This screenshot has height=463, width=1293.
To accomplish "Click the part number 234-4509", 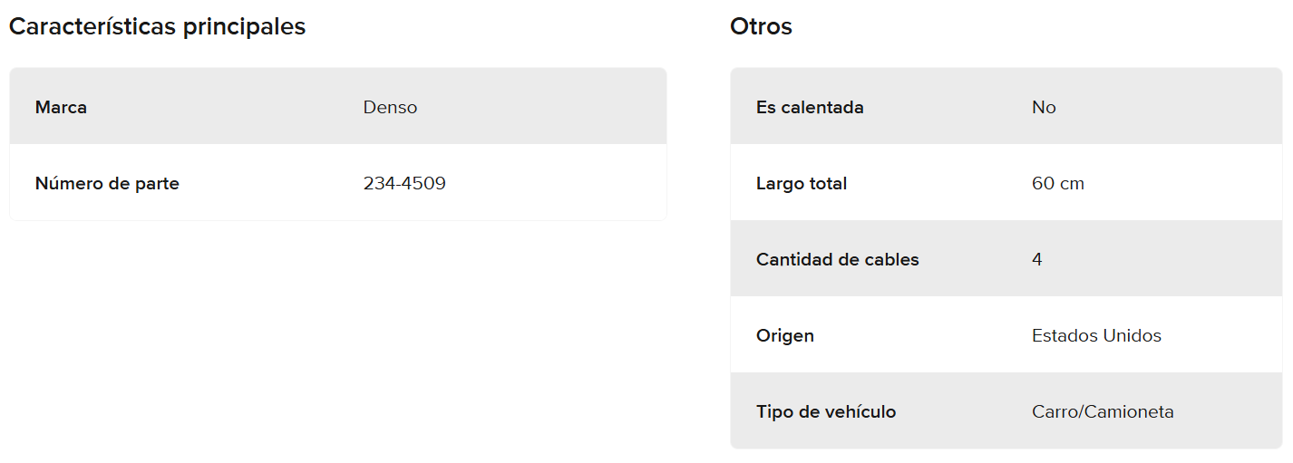I will tap(404, 184).
